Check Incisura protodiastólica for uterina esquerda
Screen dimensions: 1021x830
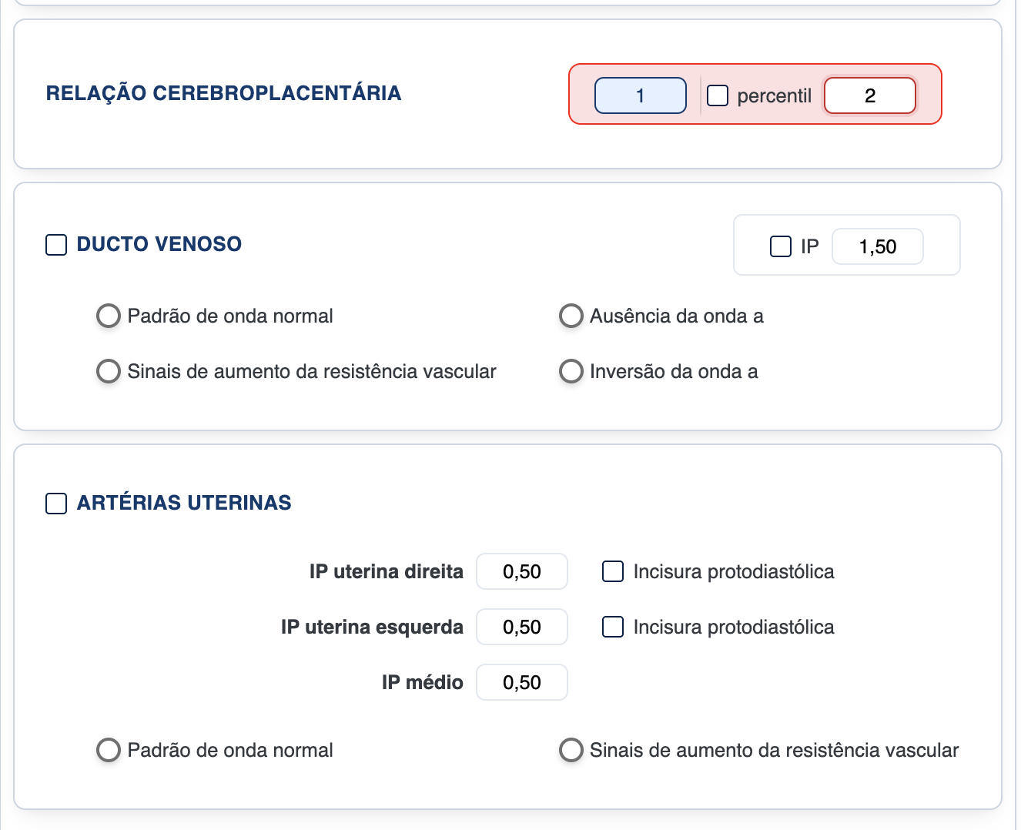coord(613,627)
